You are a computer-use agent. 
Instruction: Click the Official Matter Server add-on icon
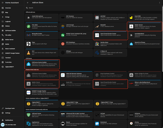tap(131, 26)
